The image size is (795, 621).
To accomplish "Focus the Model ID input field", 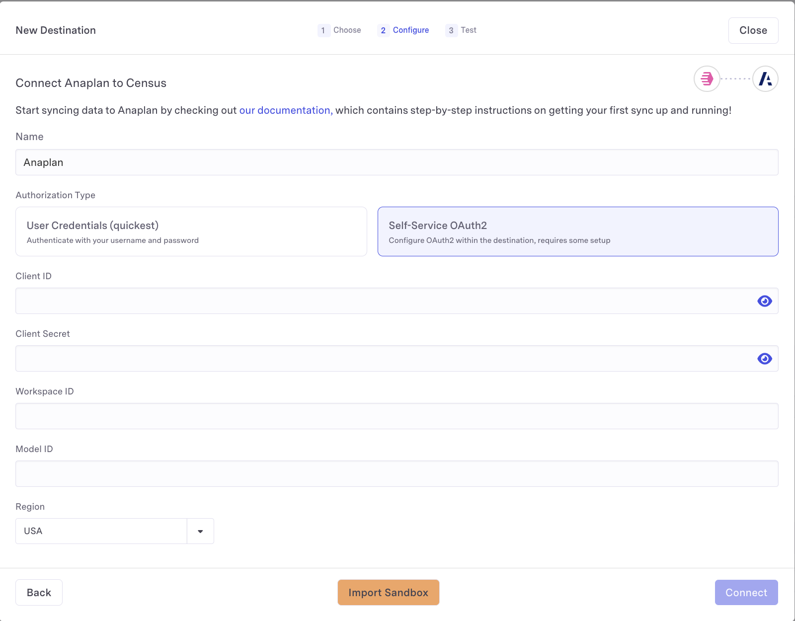I will (x=397, y=474).
